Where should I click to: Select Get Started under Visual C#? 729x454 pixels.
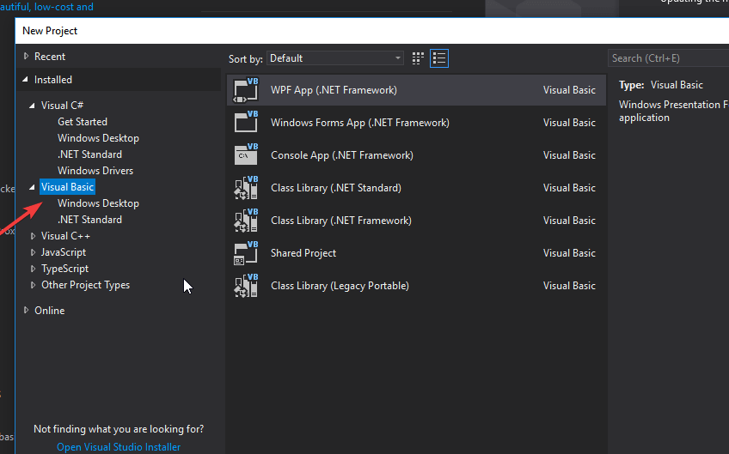point(83,122)
